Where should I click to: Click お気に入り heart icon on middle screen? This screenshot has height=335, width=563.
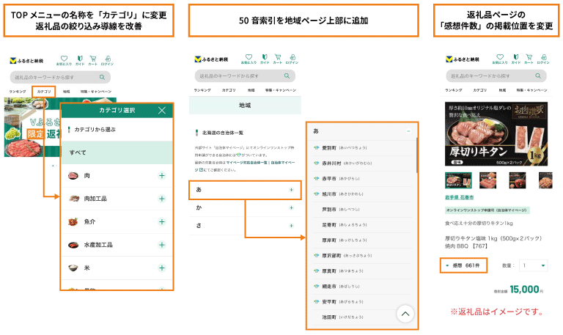(249, 59)
